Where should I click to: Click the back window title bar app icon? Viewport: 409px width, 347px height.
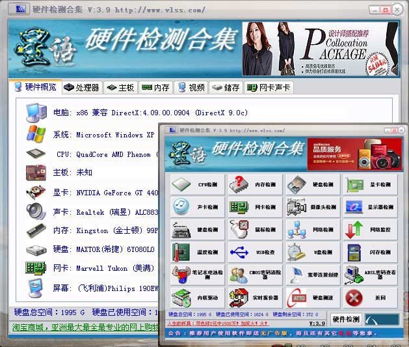(20, 9)
